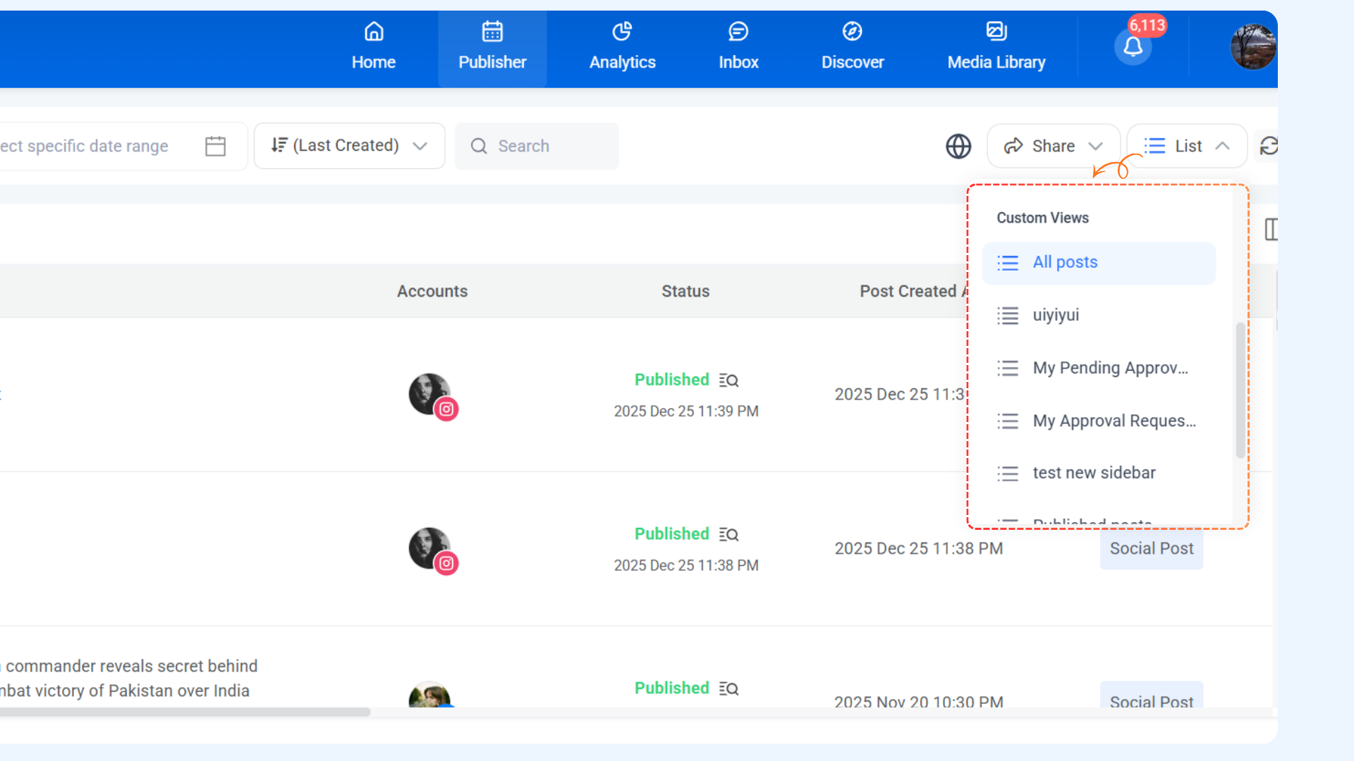Click the Search input field

tap(537, 146)
